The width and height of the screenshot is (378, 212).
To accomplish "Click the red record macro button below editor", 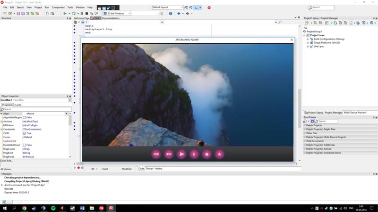I will 78,168.
